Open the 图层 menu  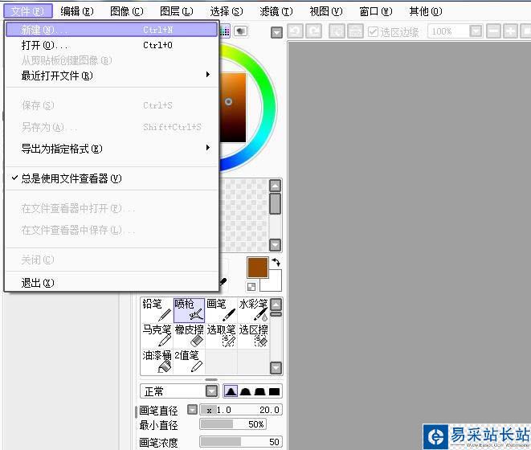177,11
